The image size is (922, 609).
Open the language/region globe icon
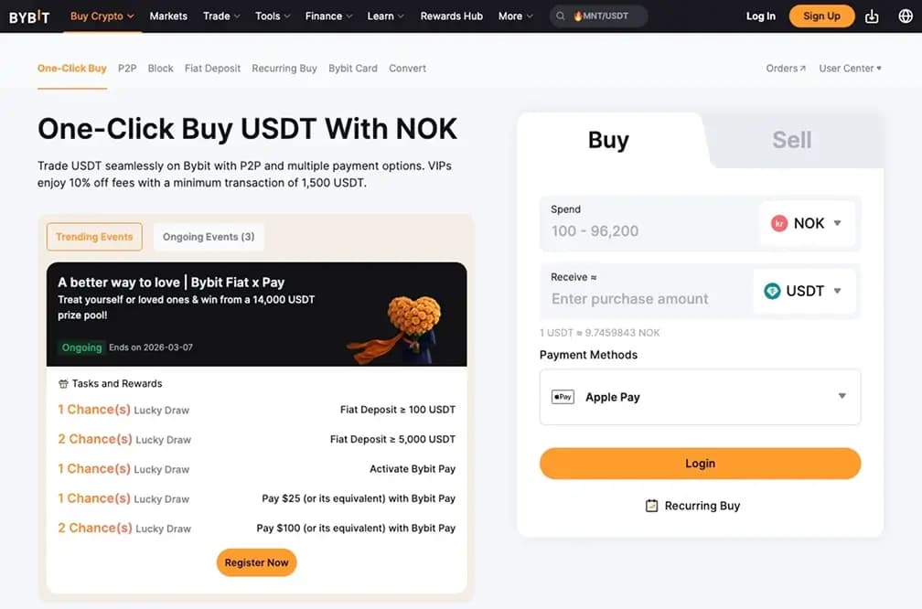click(x=906, y=16)
